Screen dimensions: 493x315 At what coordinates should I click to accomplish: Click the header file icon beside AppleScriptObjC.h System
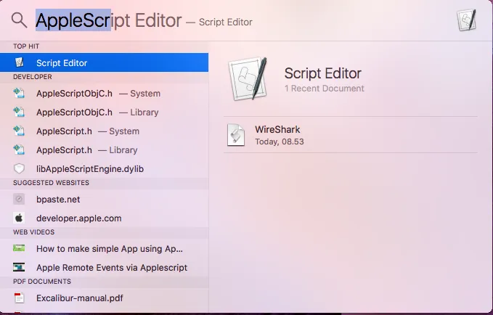[x=19, y=93]
